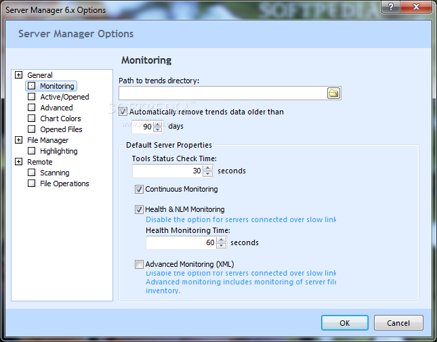Select Opened Files in the tree
Viewport: 437px width, 342px height.
[x=61, y=129]
